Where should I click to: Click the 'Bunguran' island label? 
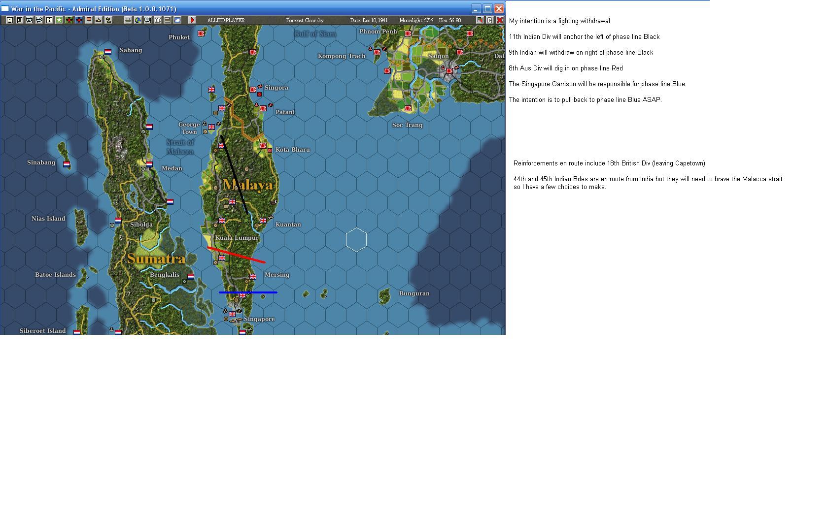coord(414,293)
